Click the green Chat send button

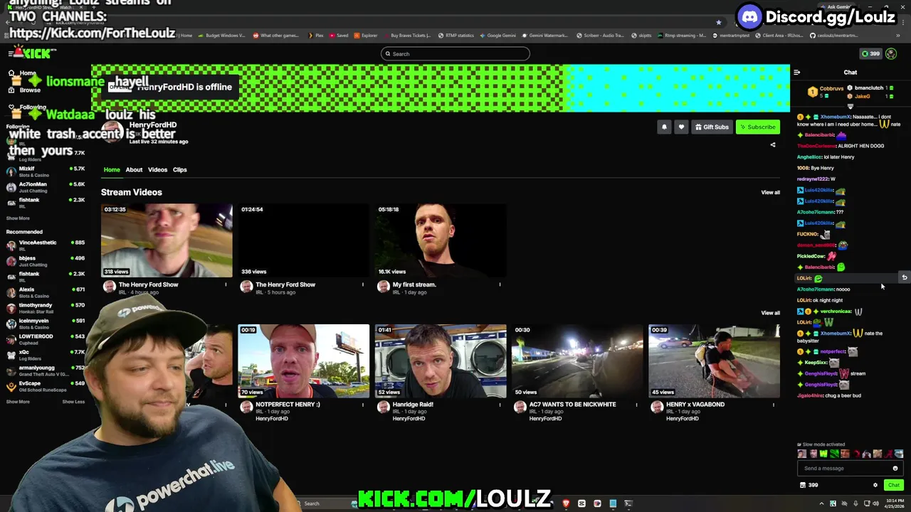pyautogui.click(x=894, y=486)
